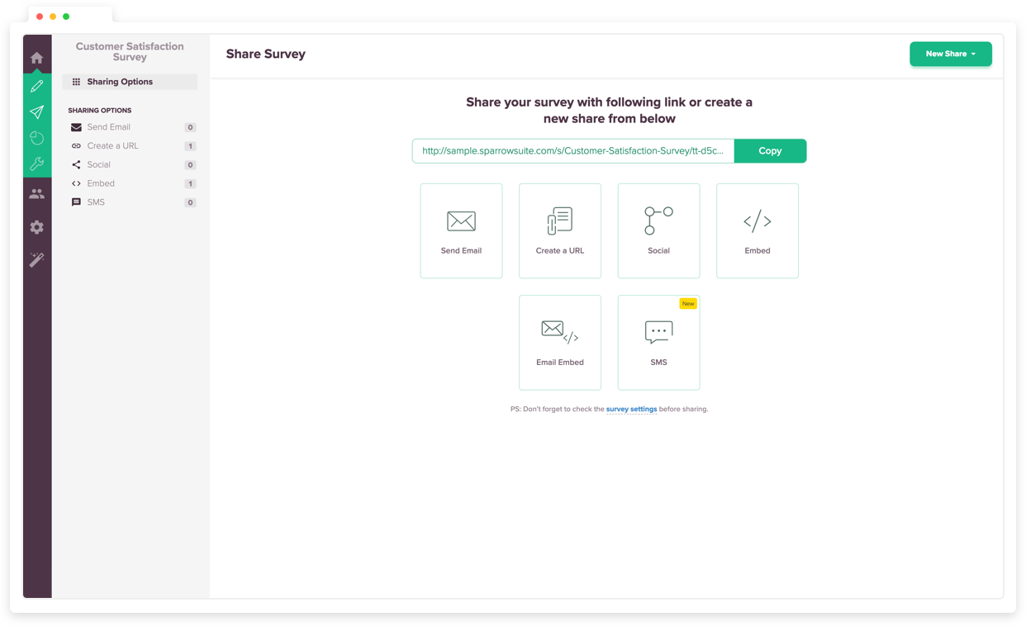Open the New Share dropdown
Screen dimensions: 1026x626
[x=950, y=54]
